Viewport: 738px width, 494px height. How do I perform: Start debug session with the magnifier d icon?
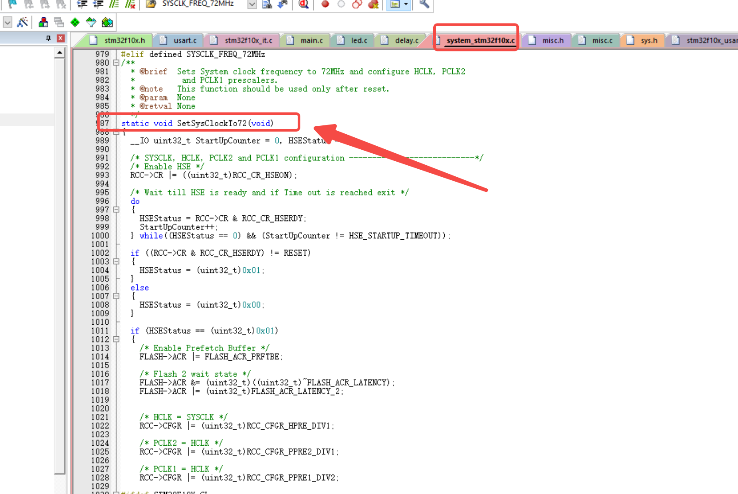[x=303, y=4]
